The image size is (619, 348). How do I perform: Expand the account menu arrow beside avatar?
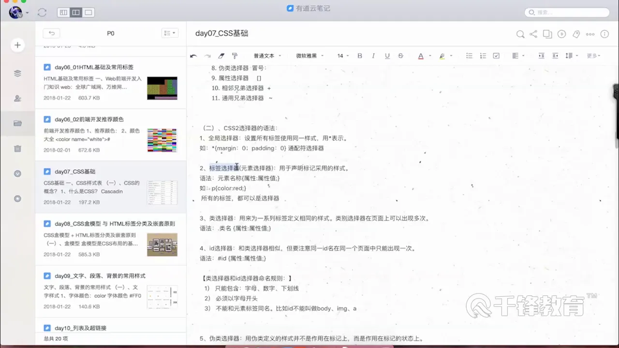click(27, 13)
